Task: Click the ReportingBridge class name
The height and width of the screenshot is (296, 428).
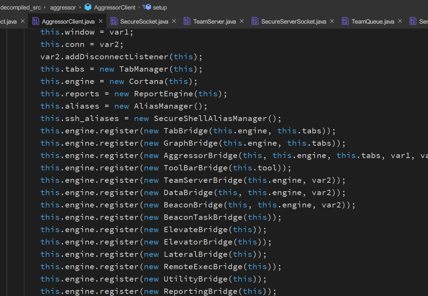Action: 201,291
